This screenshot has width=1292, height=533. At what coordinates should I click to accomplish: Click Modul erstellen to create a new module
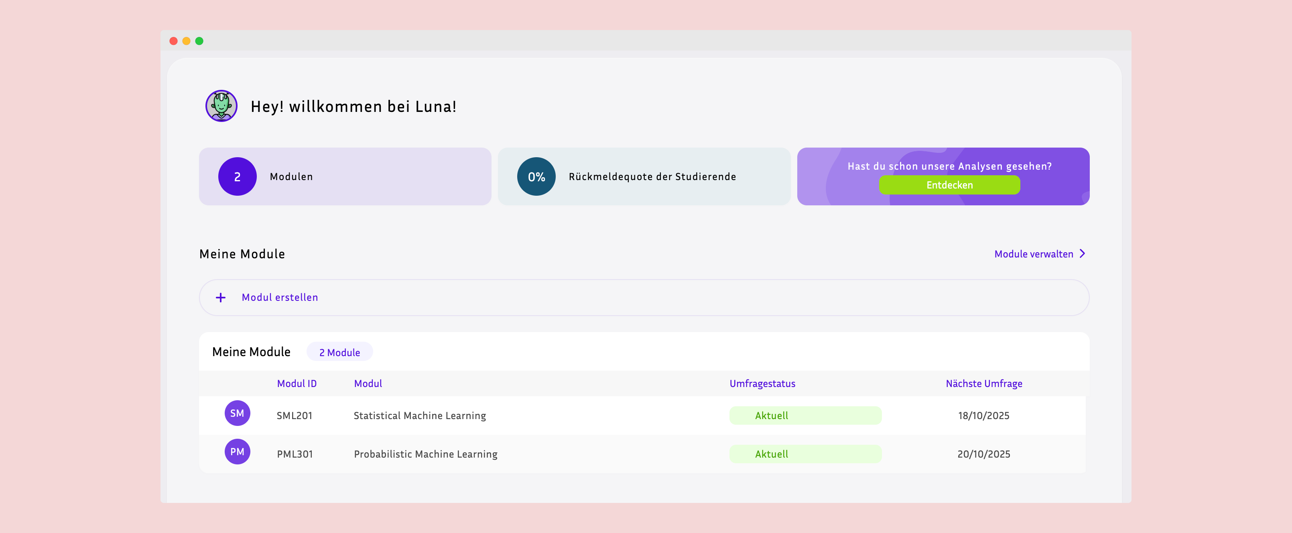(x=279, y=297)
